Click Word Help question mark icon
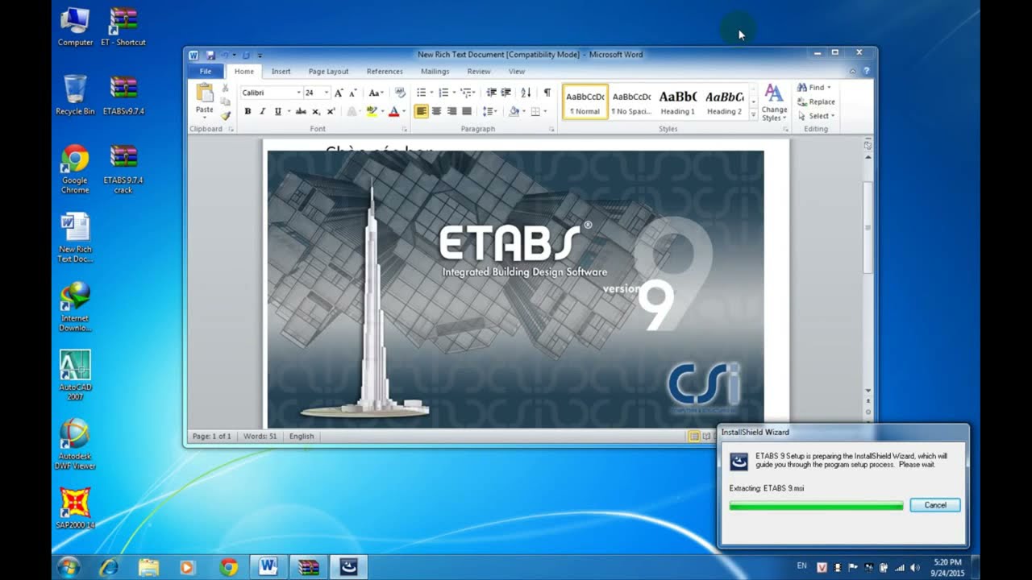 [867, 72]
